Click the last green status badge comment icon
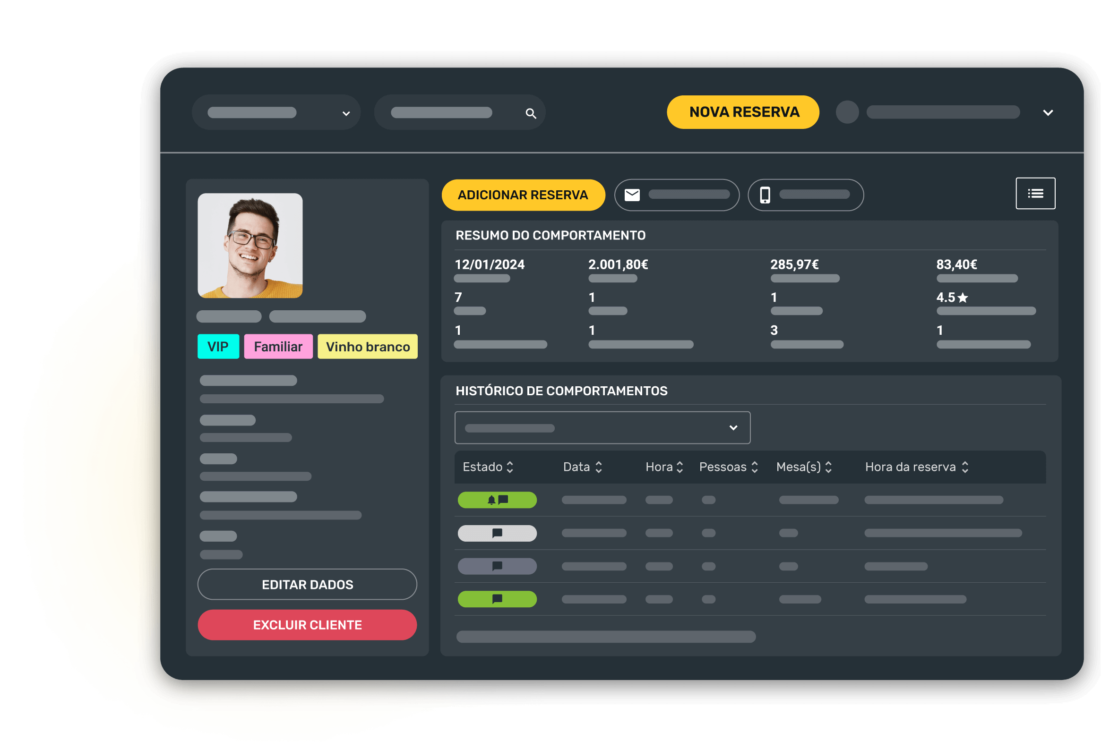1101x748 pixels. click(497, 599)
